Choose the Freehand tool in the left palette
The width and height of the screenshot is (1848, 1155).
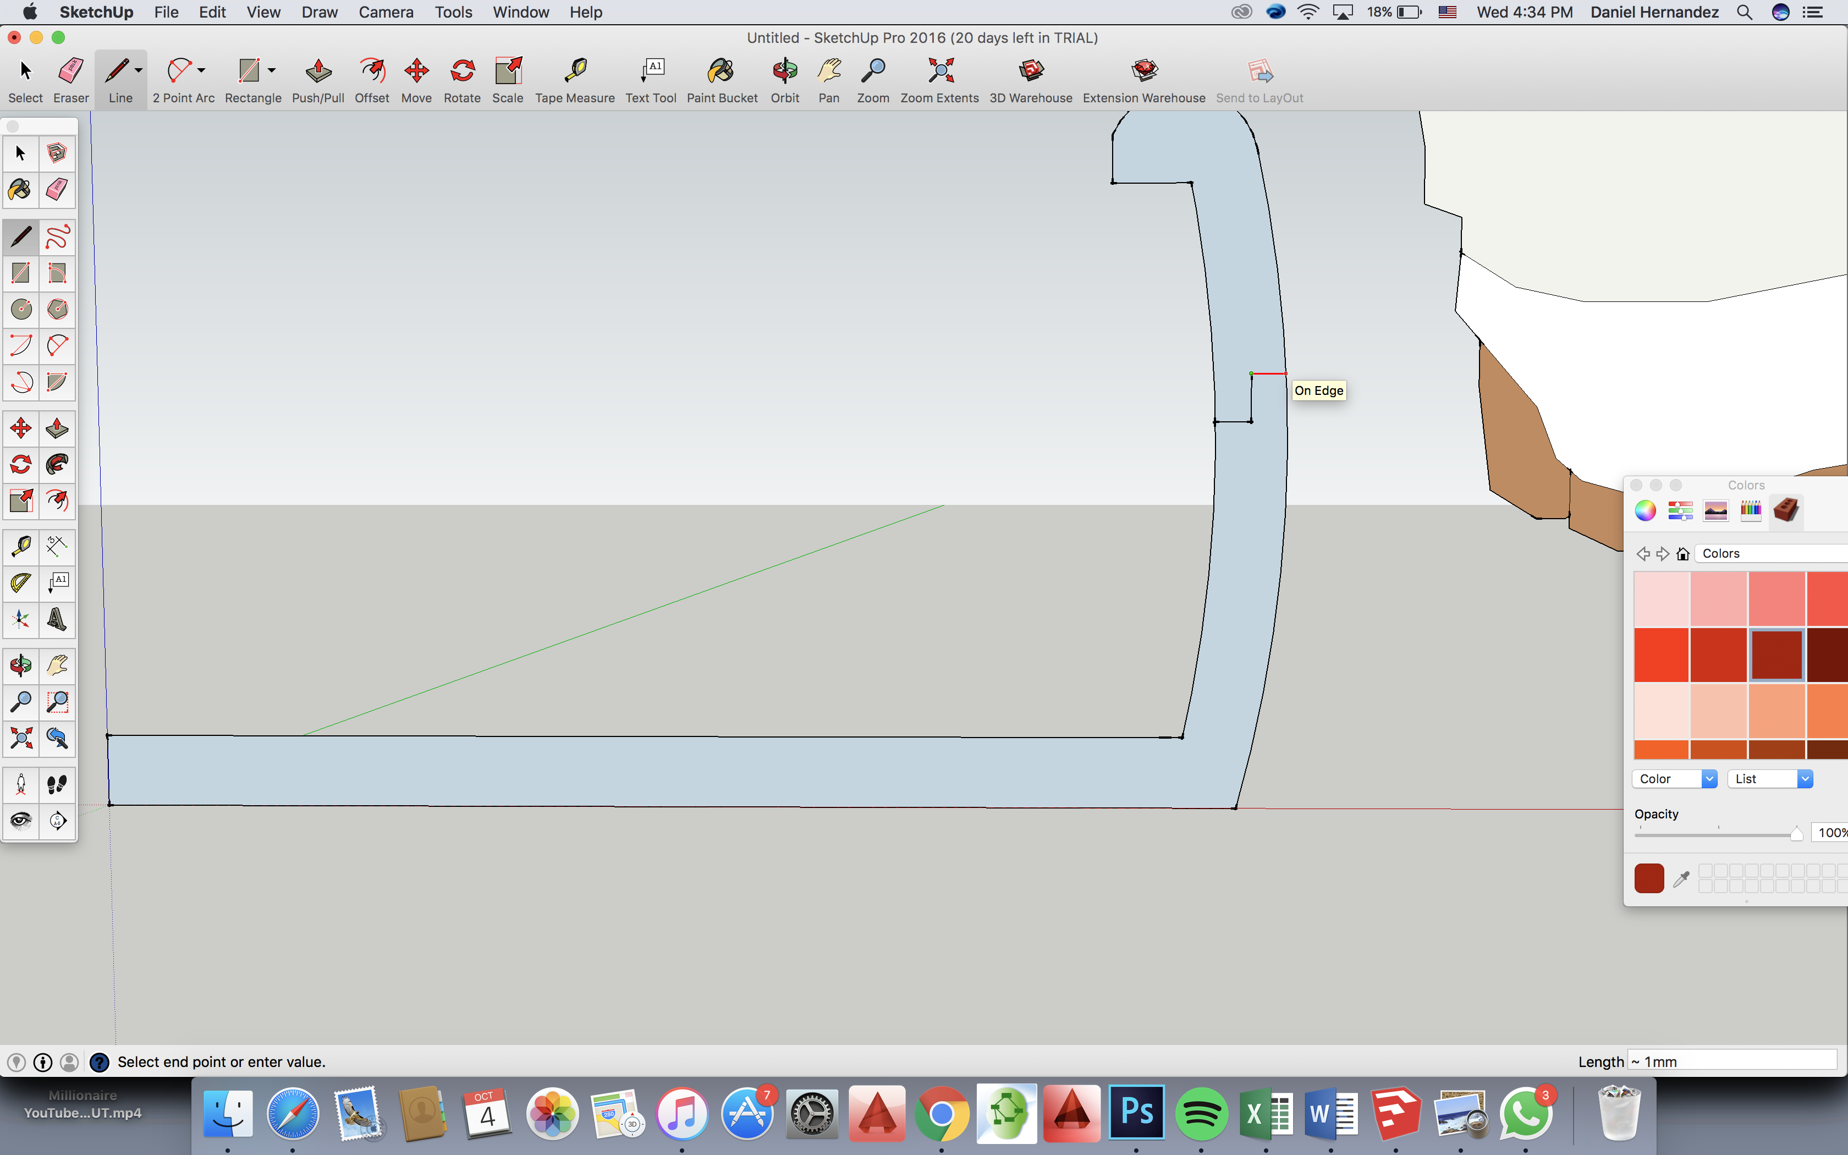pos(57,238)
